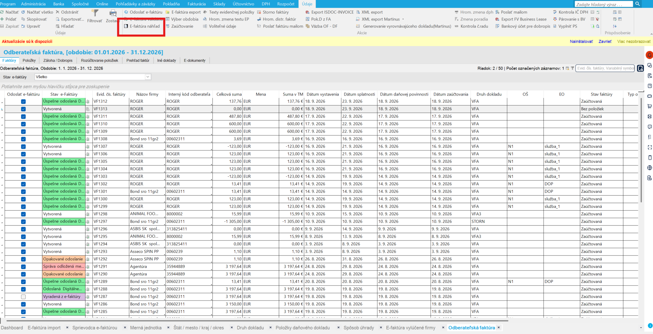This screenshot has width=653, height=334.
Task: Expand XML export Martinus dropdown arrow
Action: tap(403, 19)
